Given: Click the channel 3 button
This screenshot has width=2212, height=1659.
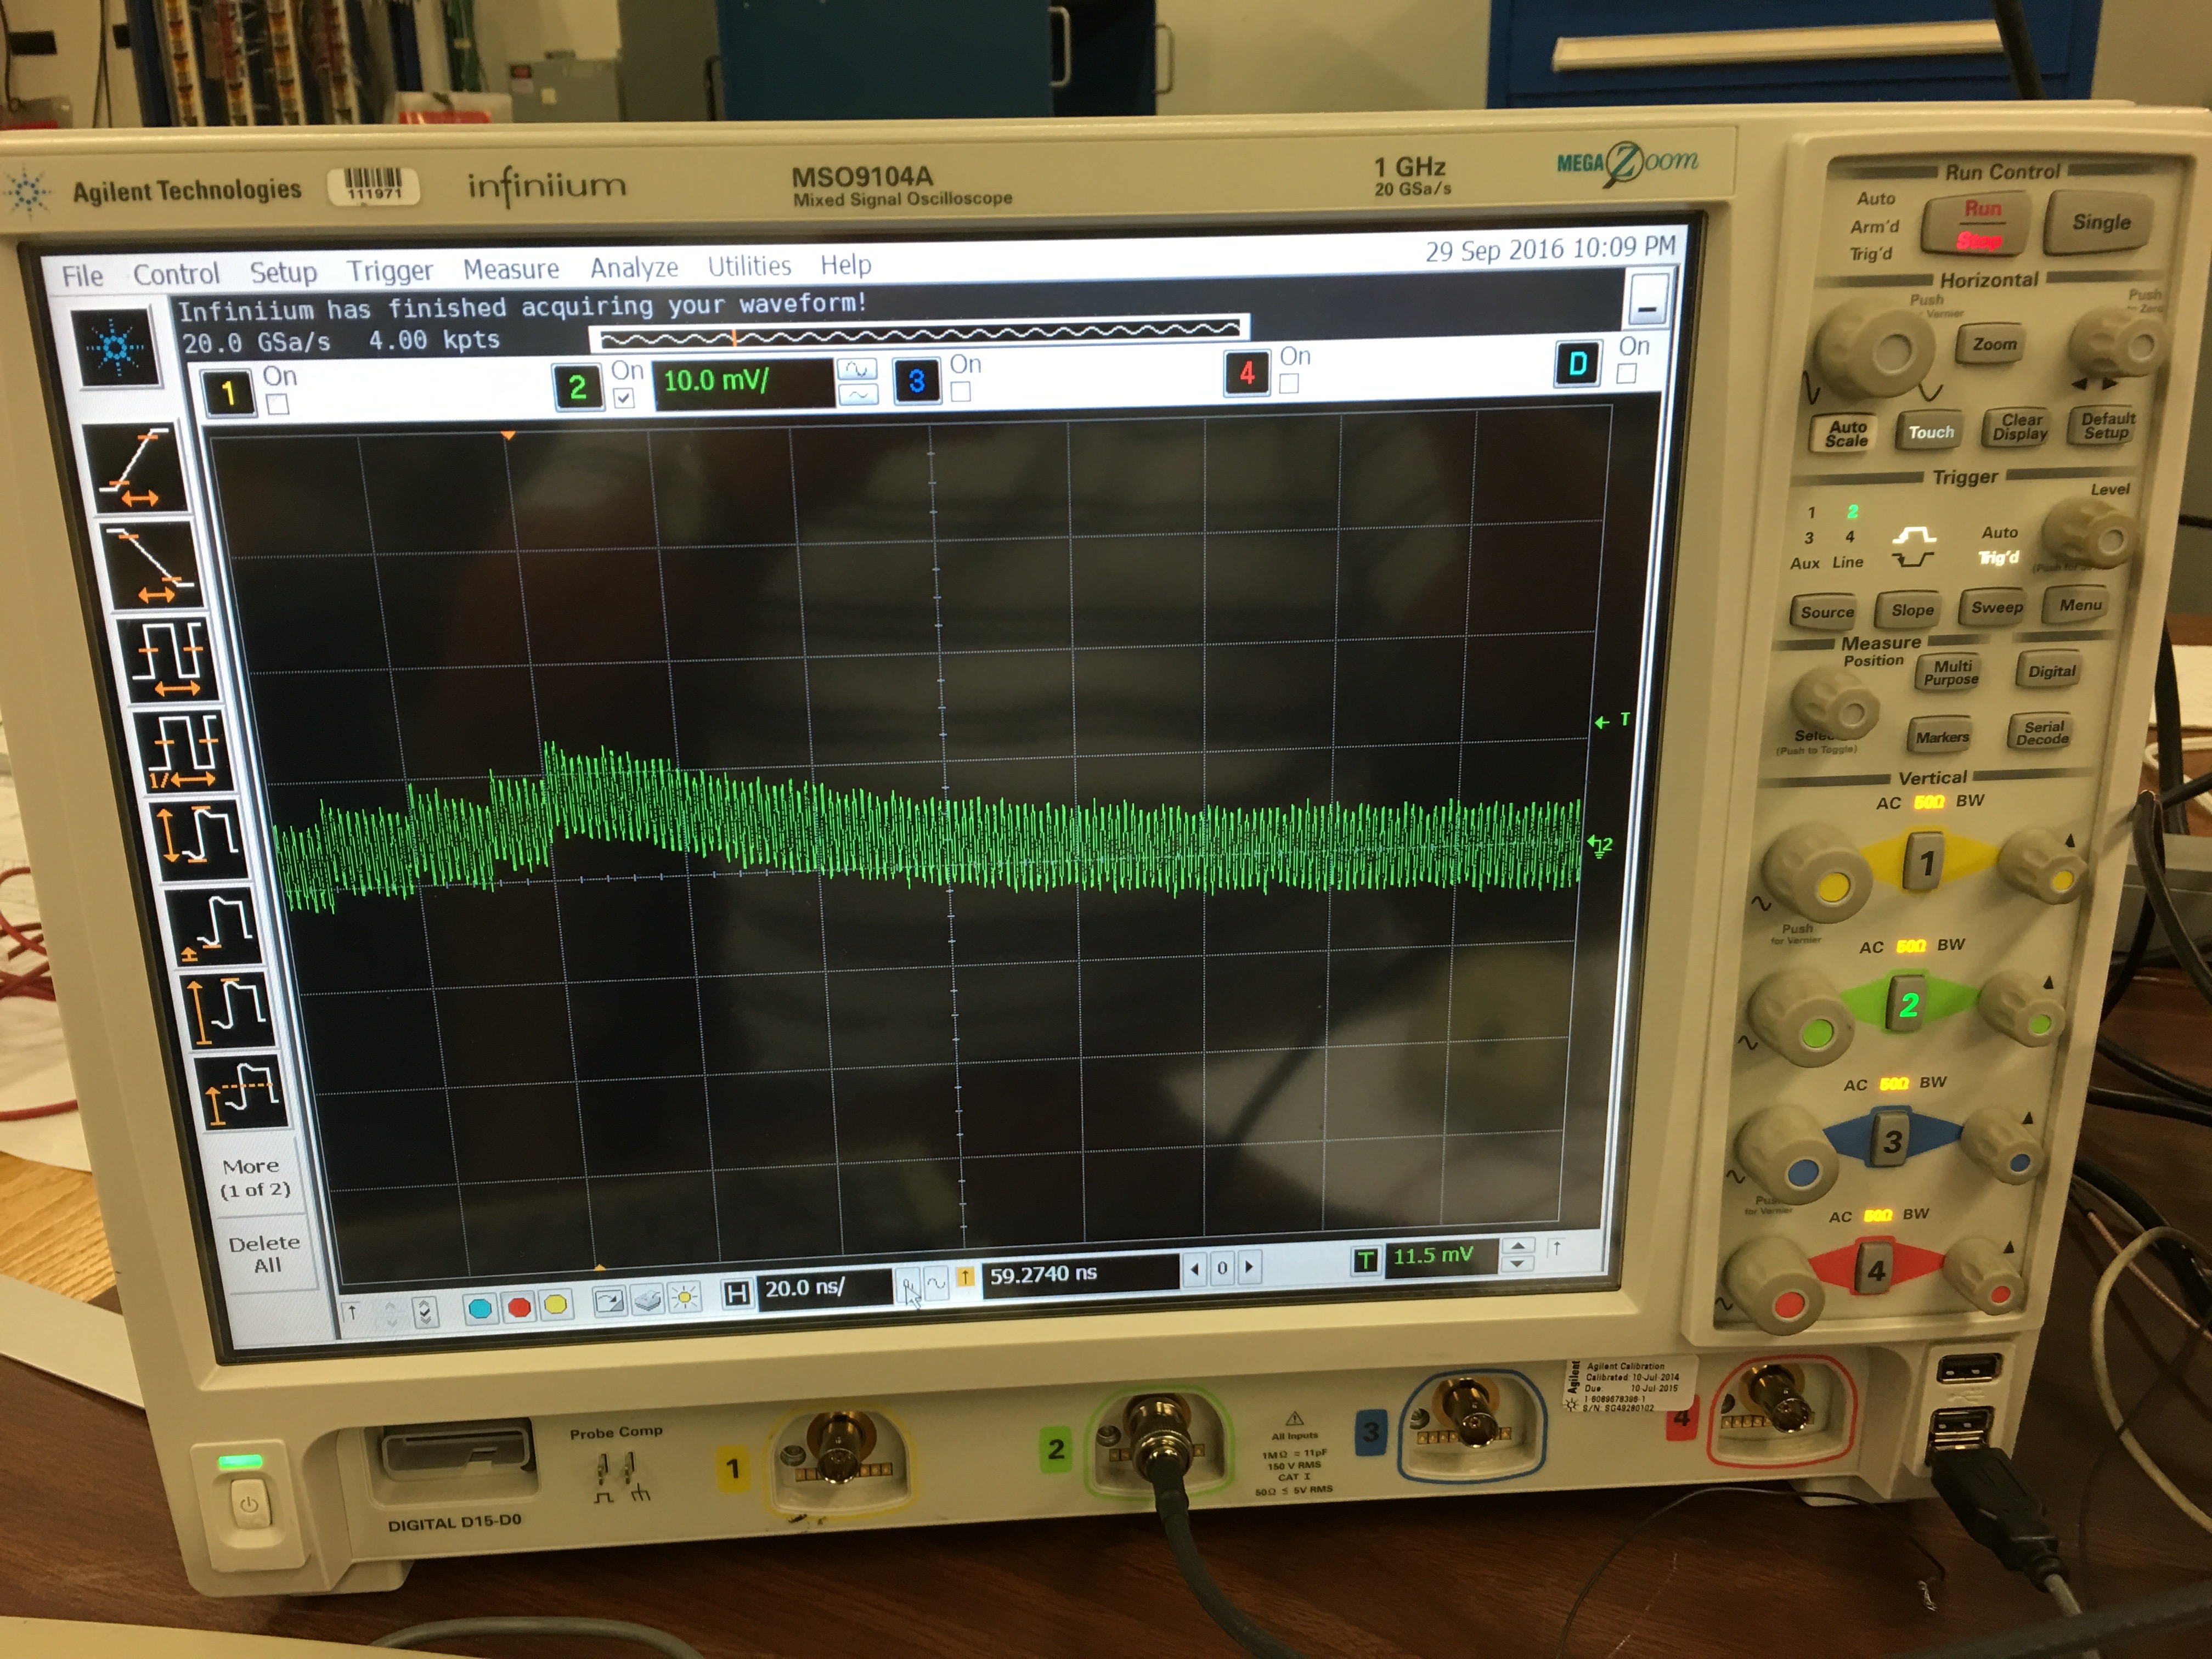Looking at the screenshot, I should [x=916, y=381].
